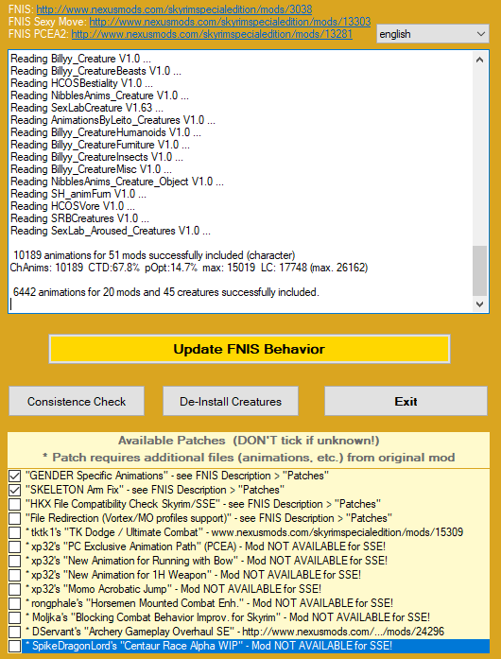Click the Exit button
Screen dimensions: 501x659
[x=406, y=402]
